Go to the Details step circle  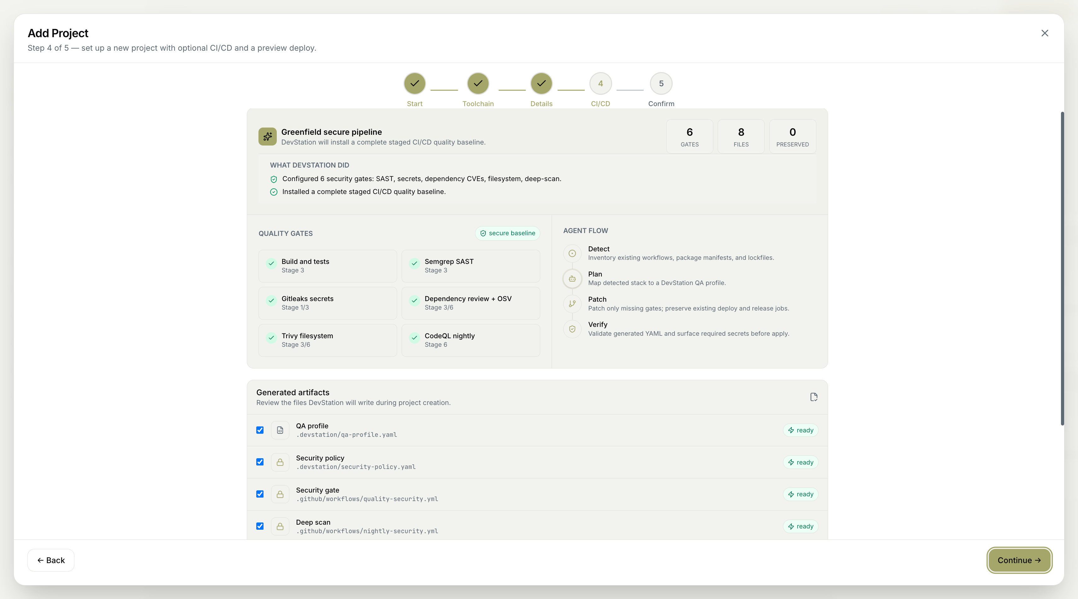point(542,83)
